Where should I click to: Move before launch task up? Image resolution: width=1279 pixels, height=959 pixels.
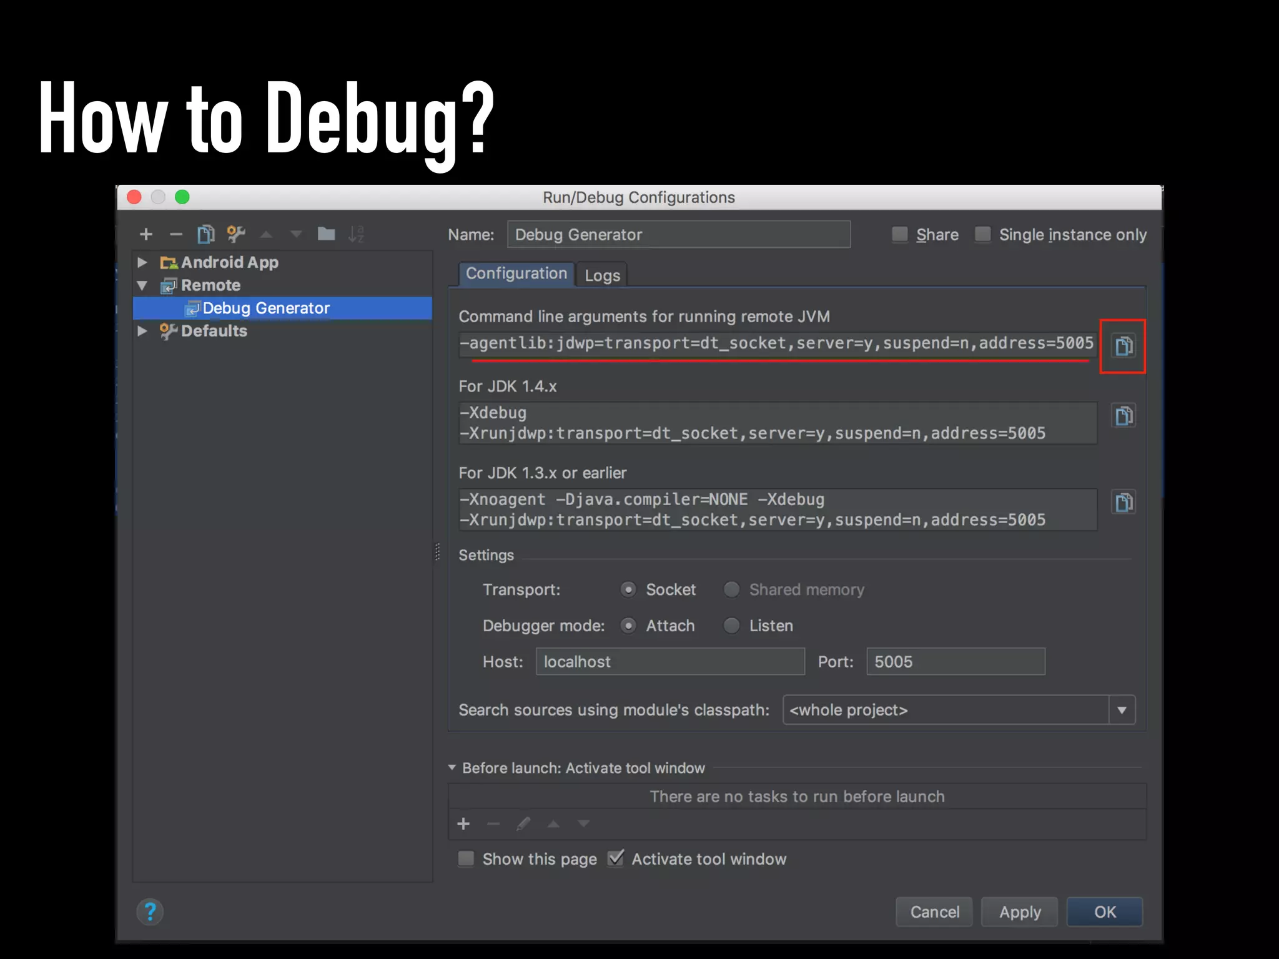tap(553, 824)
